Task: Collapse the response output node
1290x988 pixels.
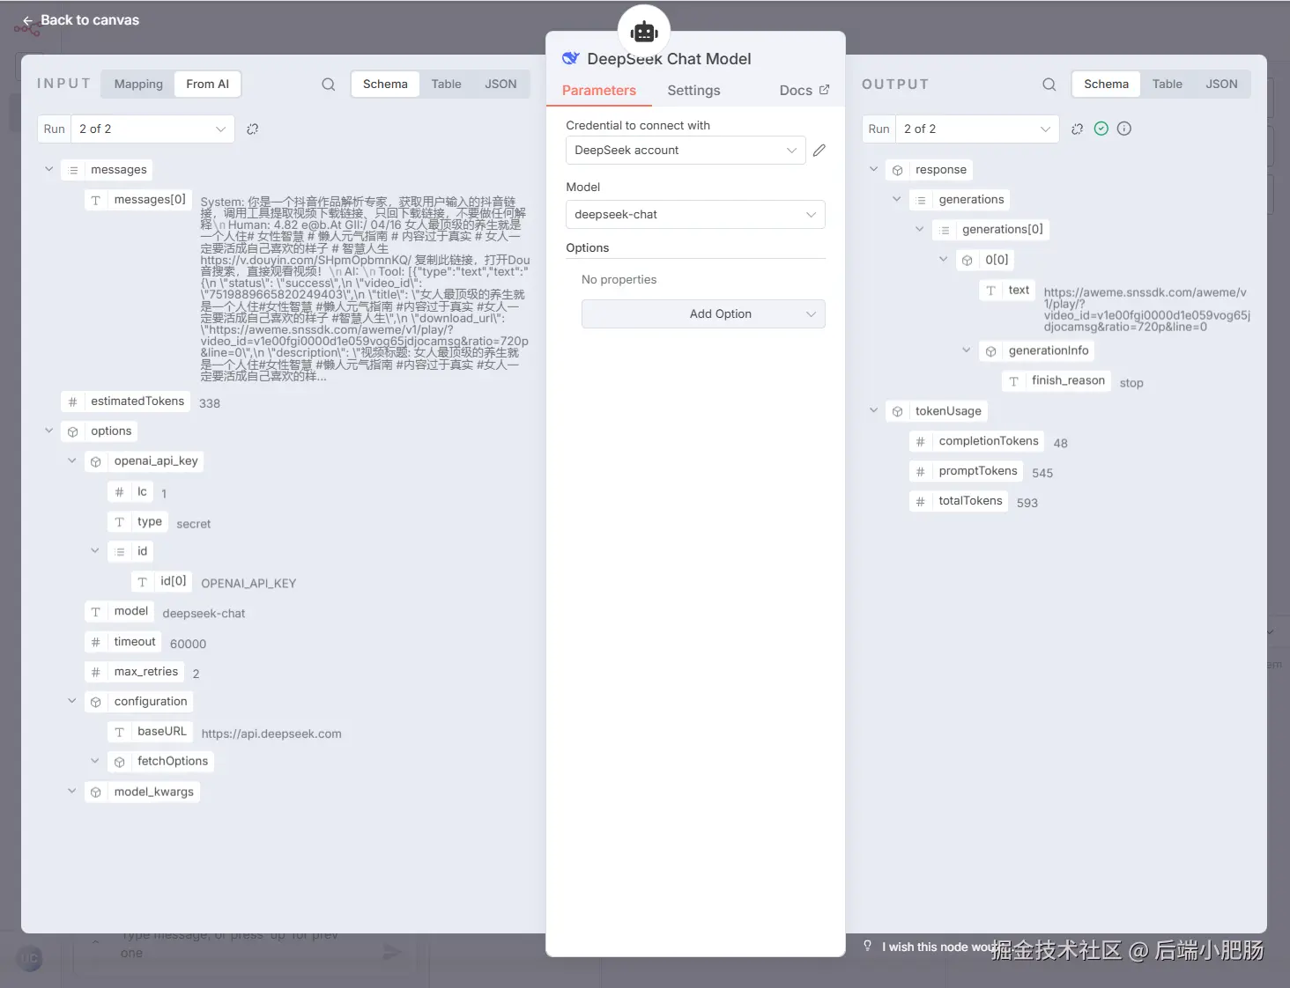Action: (874, 169)
